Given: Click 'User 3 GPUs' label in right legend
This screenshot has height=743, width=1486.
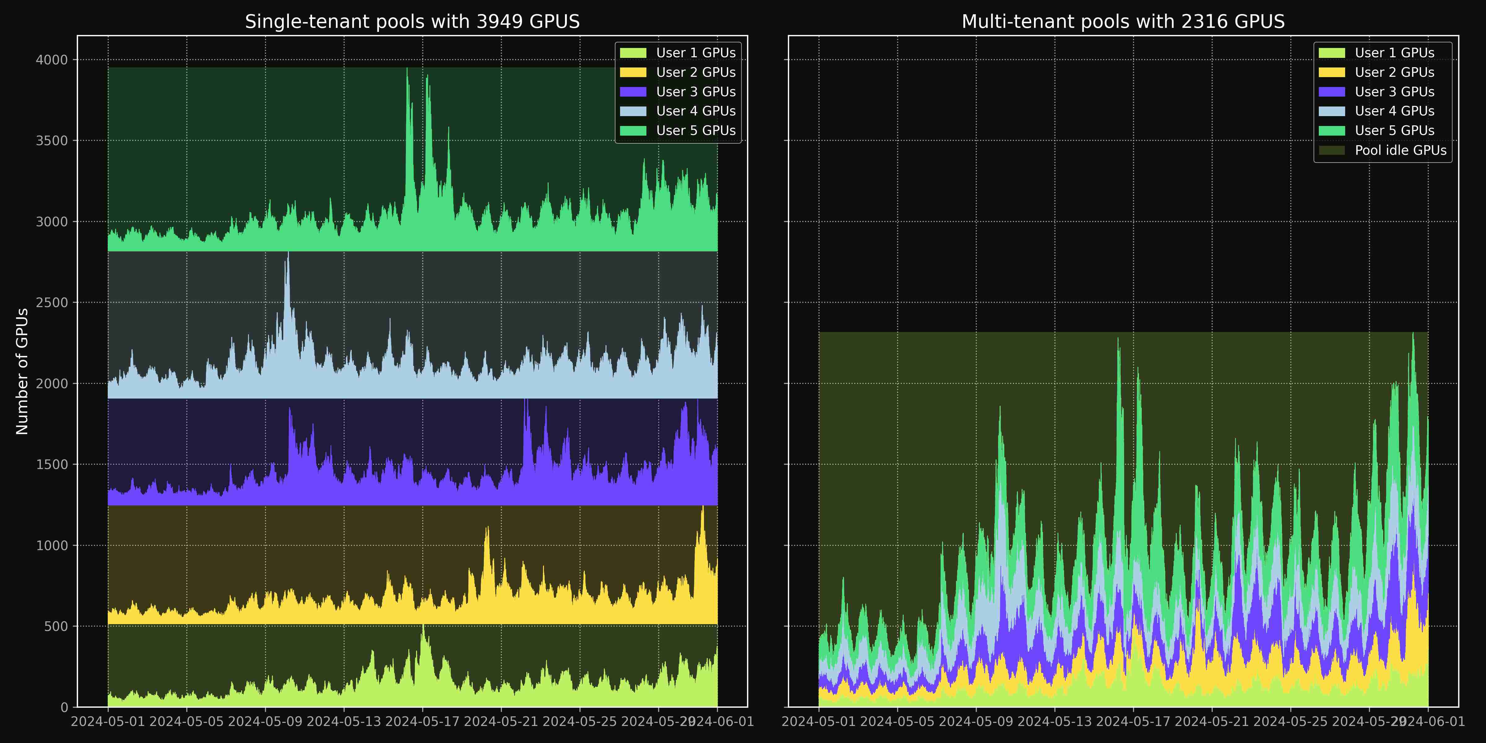Looking at the screenshot, I should coord(1395,92).
